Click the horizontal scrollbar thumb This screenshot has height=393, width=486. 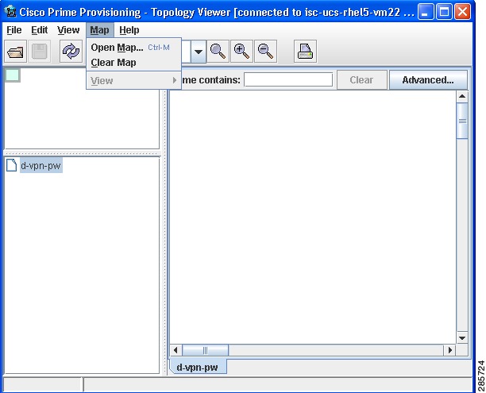pyautogui.click(x=205, y=350)
